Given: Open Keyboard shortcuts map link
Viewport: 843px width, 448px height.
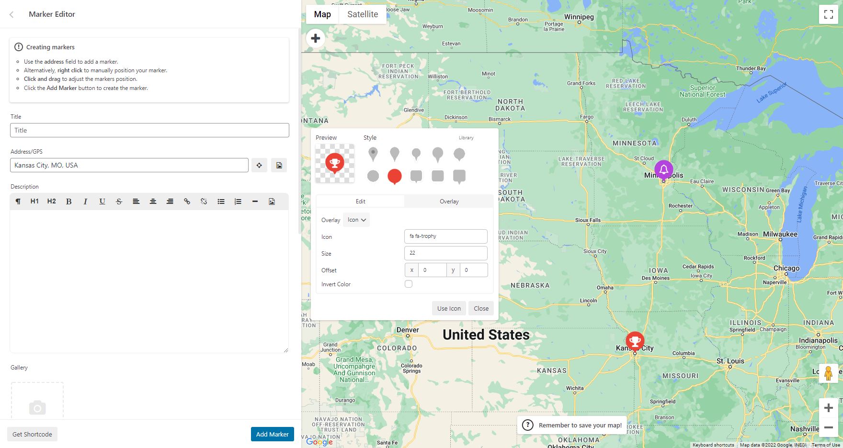Looking at the screenshot, I should (x=713, y=445).
